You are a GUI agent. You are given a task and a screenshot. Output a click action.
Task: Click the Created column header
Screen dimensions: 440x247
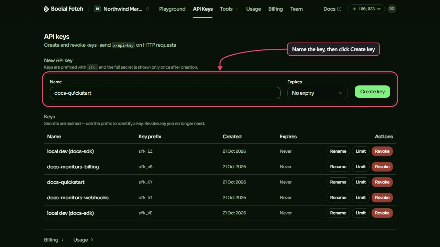coord(232,137)
